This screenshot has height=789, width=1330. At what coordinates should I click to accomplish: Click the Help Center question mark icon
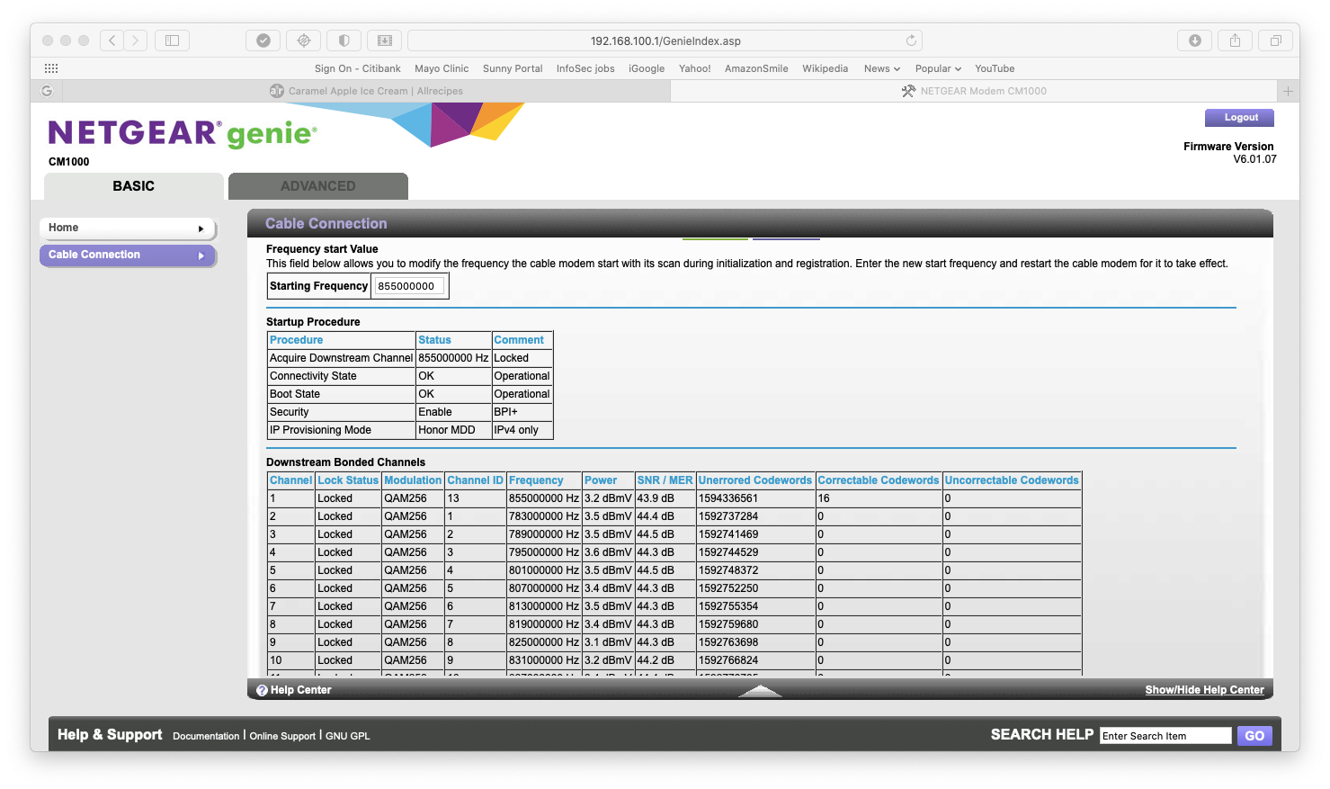(262, 689)
